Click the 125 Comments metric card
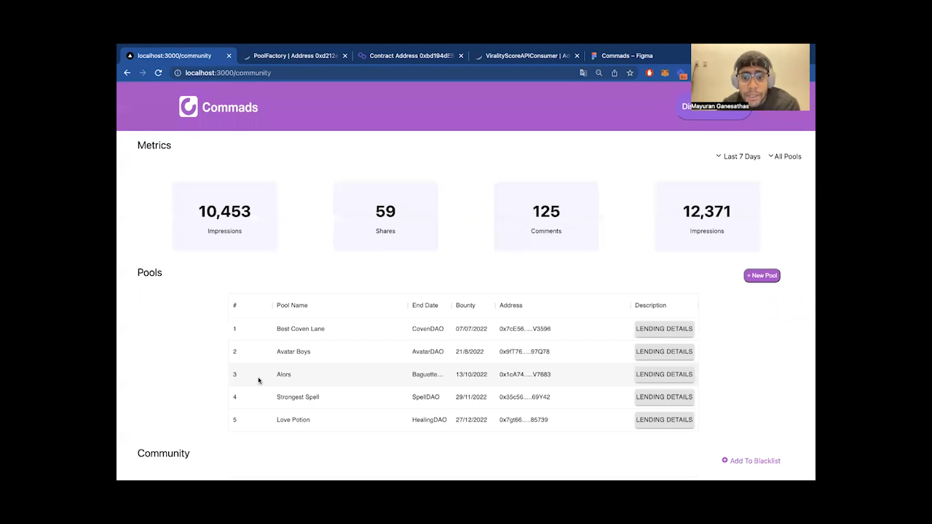932x524 pixels. pyautogui.click(x=546, y=216)
